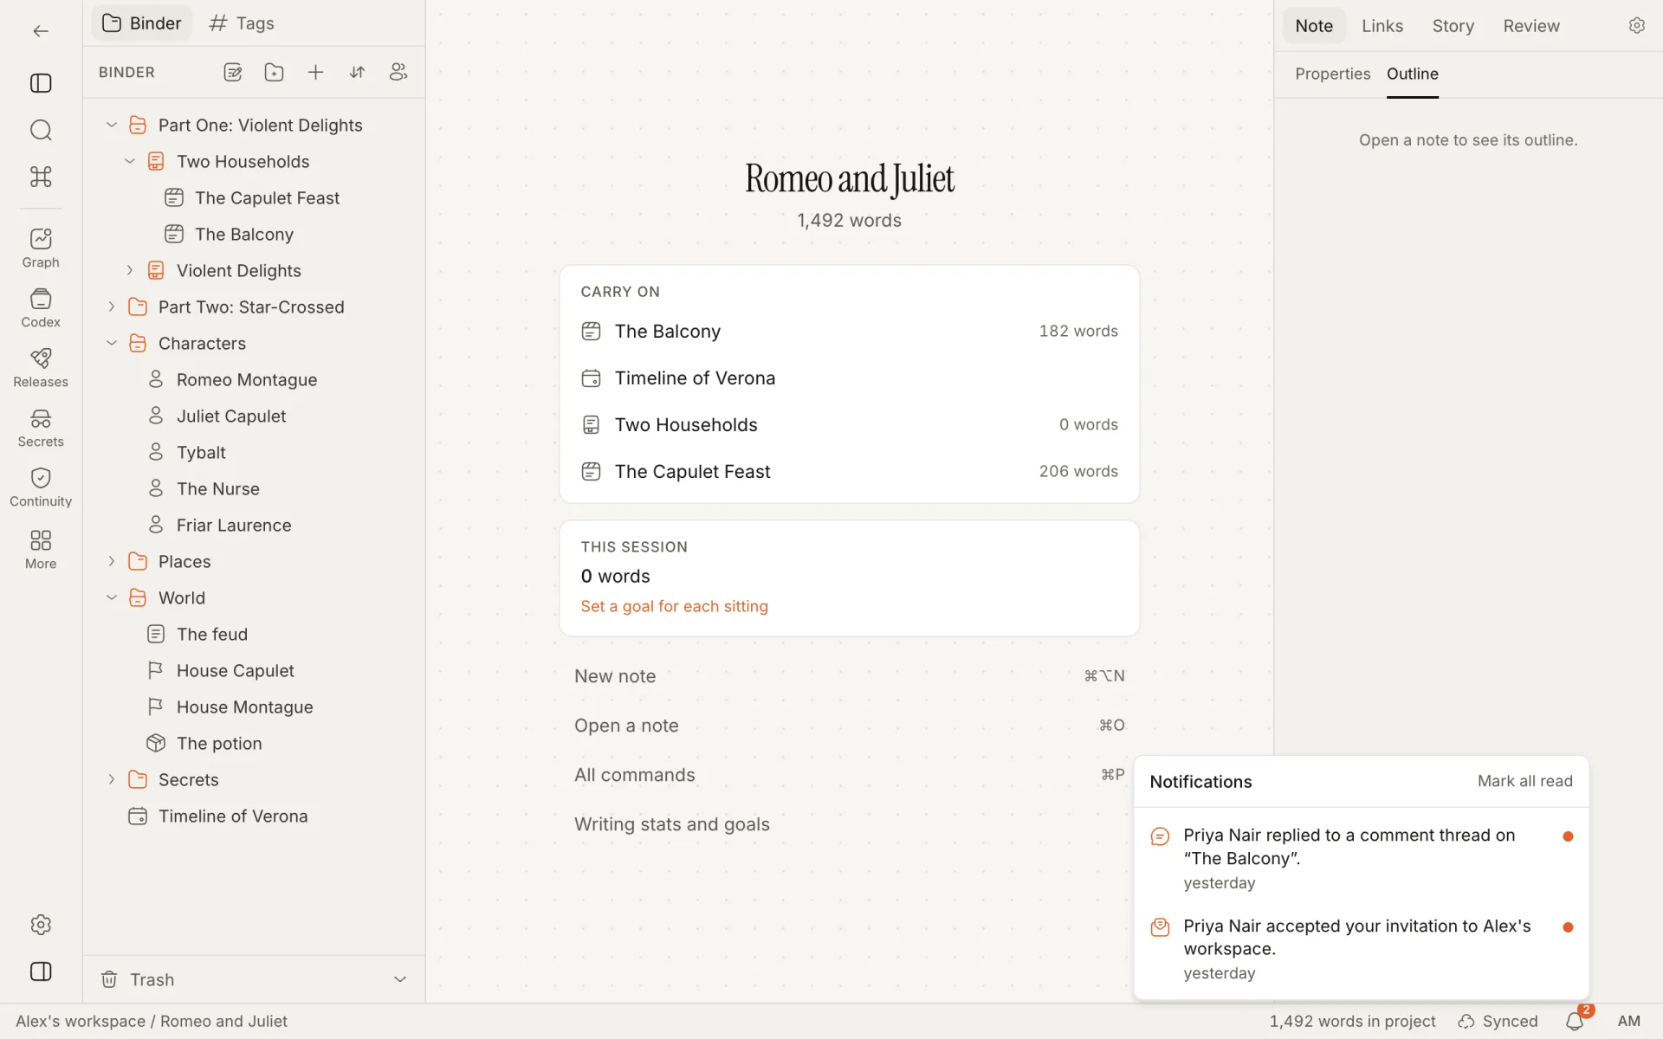1663x1039 pixels.
Task: Add a new folder in the binder
Action: tap(274, 73)
